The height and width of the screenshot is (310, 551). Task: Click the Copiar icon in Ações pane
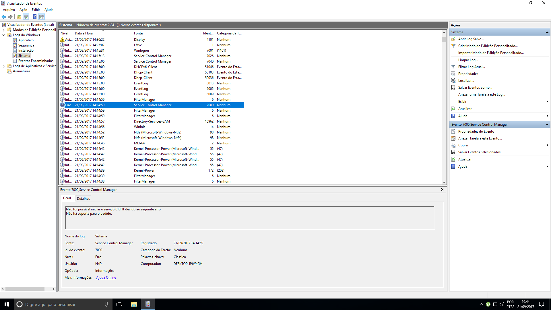453,145
